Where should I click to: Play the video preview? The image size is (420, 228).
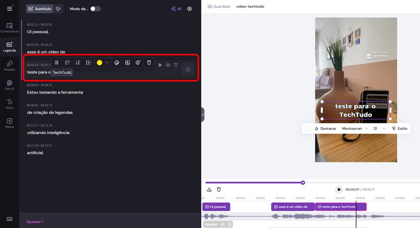(339, 189)
